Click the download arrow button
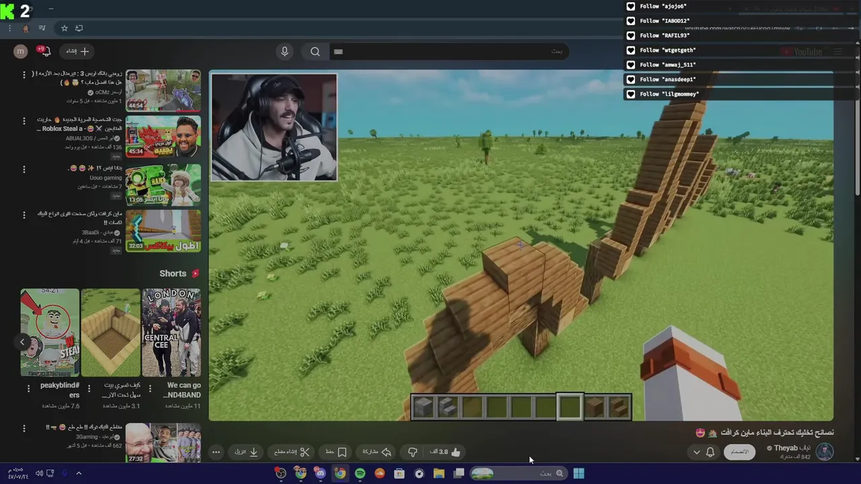 pos(247,452)
